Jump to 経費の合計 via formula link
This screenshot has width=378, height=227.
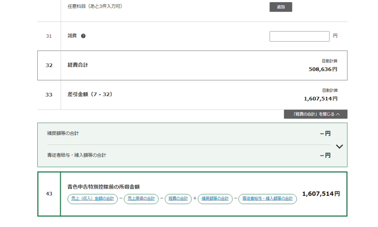178,199
